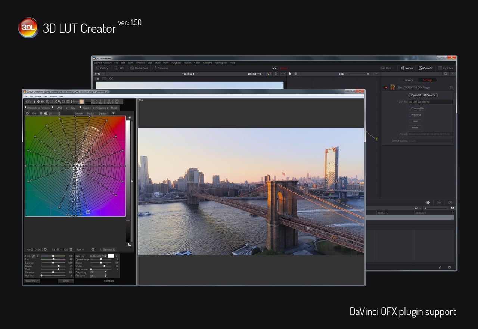Screen dimensions: 478x329
Task: Click the moon icon below luminance bar
Action: click(x=130, y=245)
